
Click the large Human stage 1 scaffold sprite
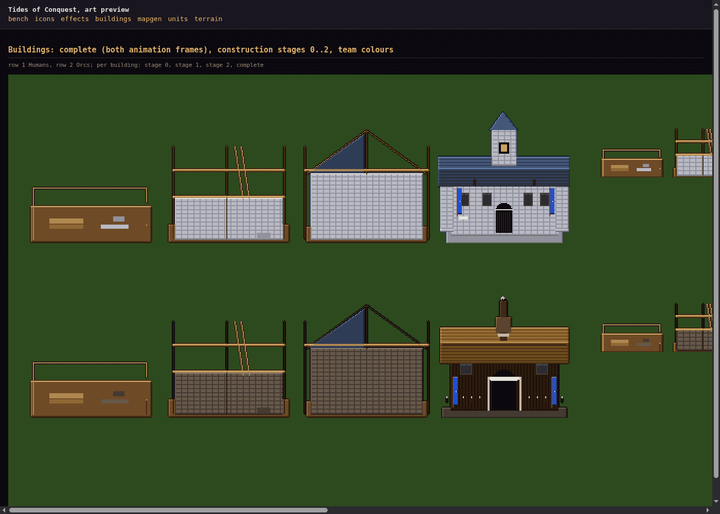(x=229, y=194)
